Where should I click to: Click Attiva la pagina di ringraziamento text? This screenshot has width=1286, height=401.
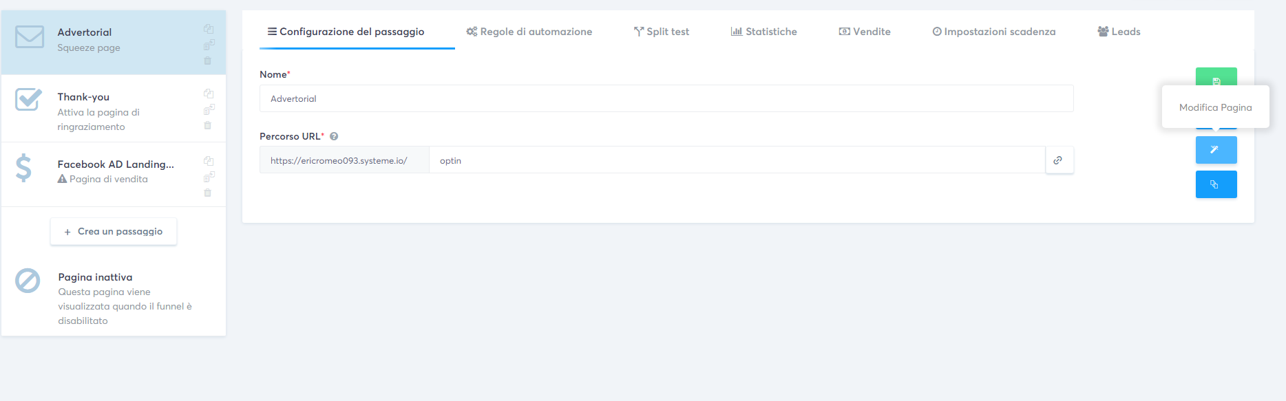[98, 120]
